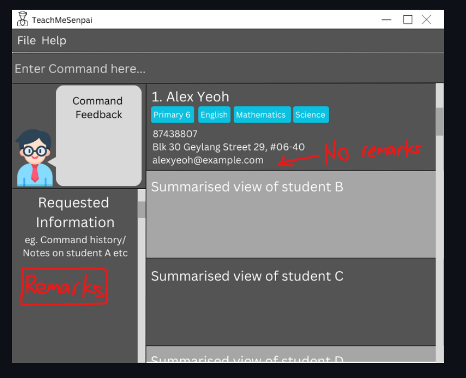Viewport: 466px width, 378px height.
Task: Select Summarised view of student D card
Action: (291, 355)
